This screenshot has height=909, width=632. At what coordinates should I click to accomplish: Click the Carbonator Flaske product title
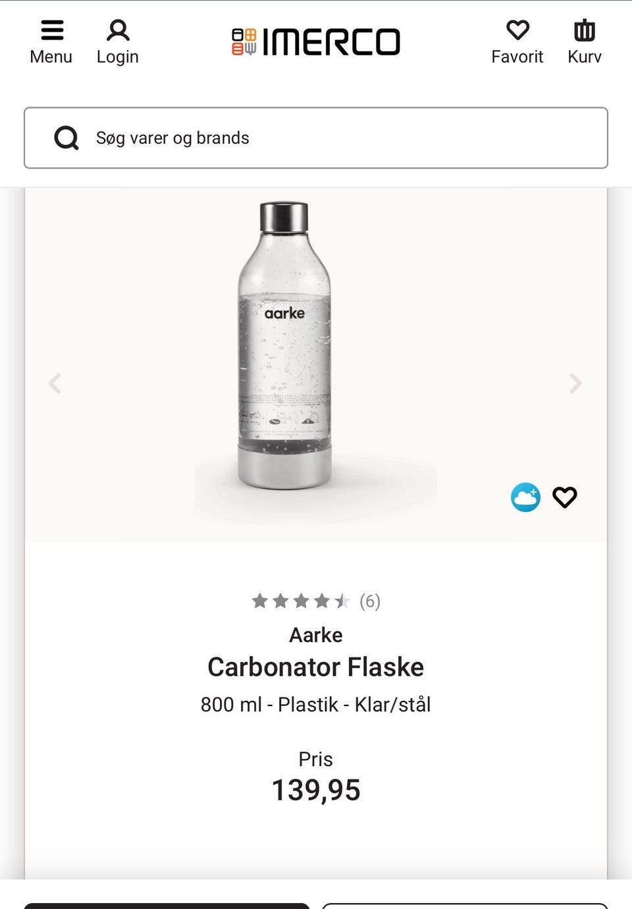(316, 667)
